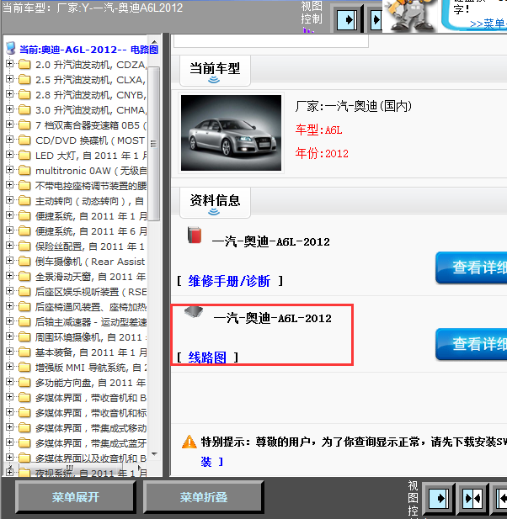Open folder icon for 后座区娱乐视听装置 RSE
The image size is (507, 519).
[x=24, y=291]
